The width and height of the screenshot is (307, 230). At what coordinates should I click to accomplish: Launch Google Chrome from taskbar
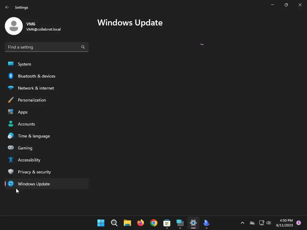154,223
